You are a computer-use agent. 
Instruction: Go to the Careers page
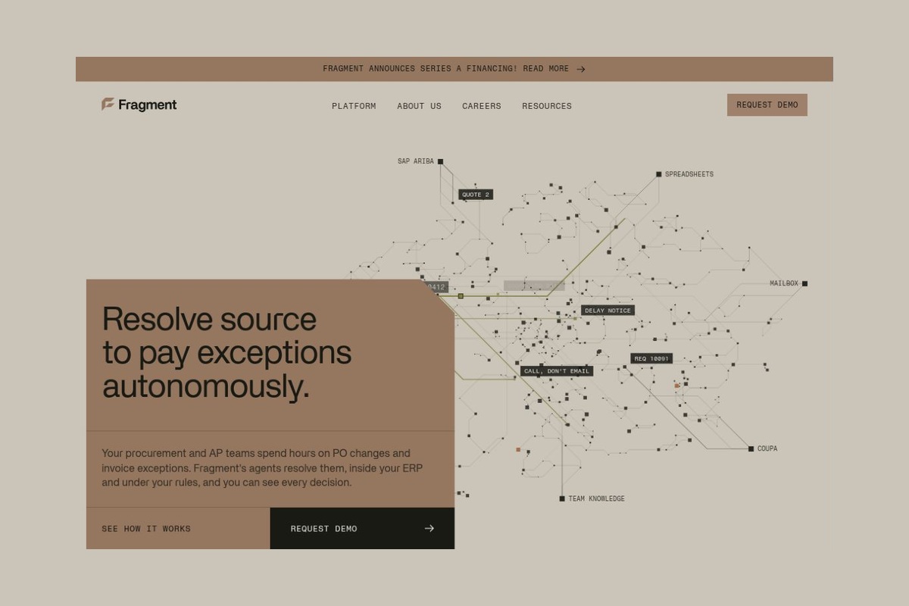coord(482,106)
